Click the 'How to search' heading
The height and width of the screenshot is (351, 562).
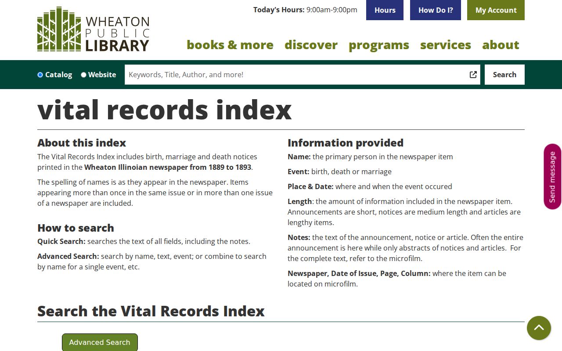(x=76, y=228)
